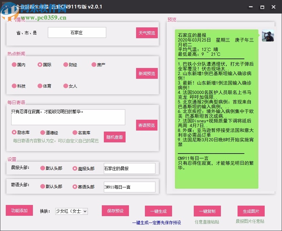This screenshot has height=231, width=282.
Task: Open the message preview (寄语预览)
Action: point(147,125)
